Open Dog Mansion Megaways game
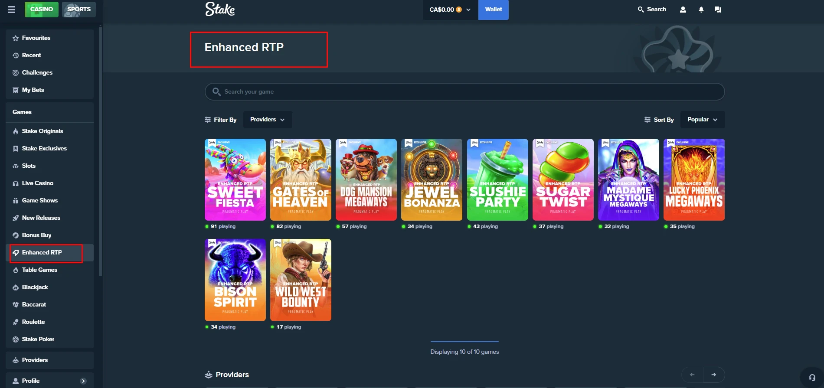The width and height of the screenshot is (824, 388). [366, 179]
